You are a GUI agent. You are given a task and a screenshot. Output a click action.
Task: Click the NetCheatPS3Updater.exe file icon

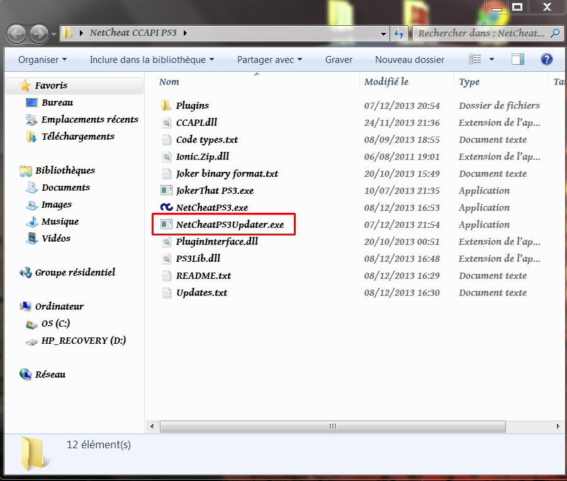point(166,225)
